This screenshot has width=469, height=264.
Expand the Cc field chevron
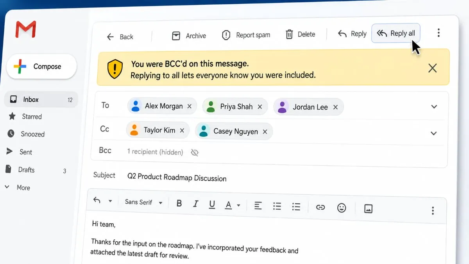point(433,133)
